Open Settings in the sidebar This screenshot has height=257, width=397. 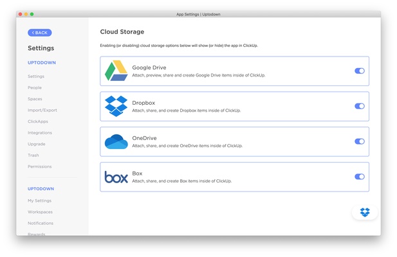[x=36, y=76]
